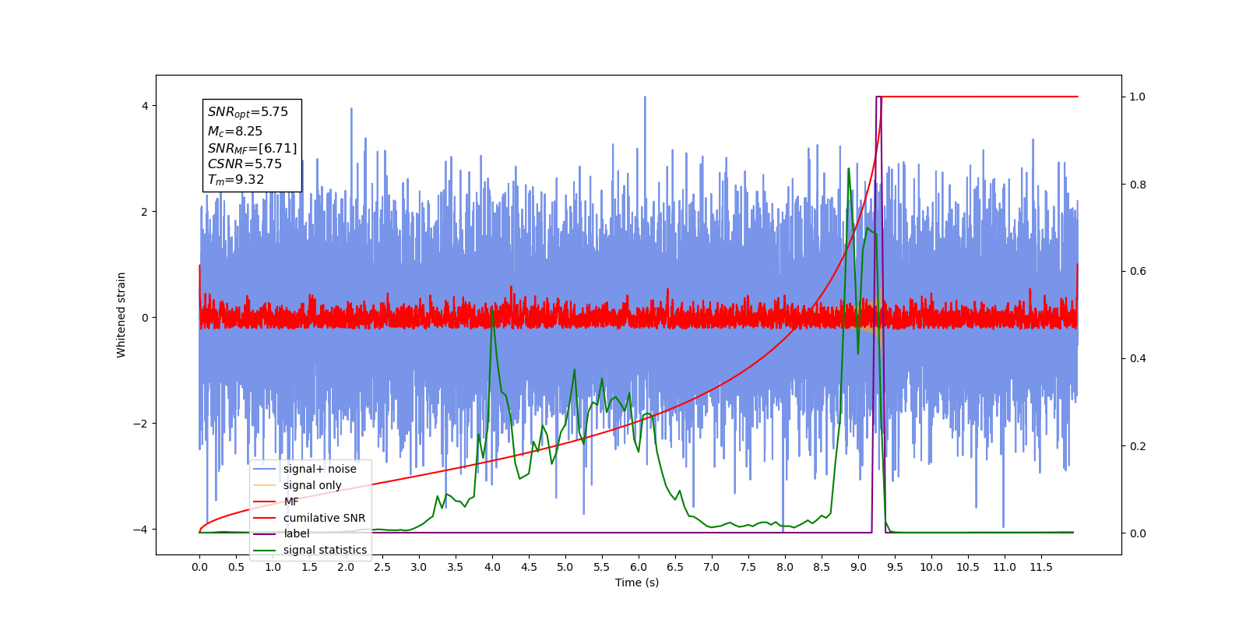Click the CSNR=5.75 annotation text
1246x623 pixels.
245,164
